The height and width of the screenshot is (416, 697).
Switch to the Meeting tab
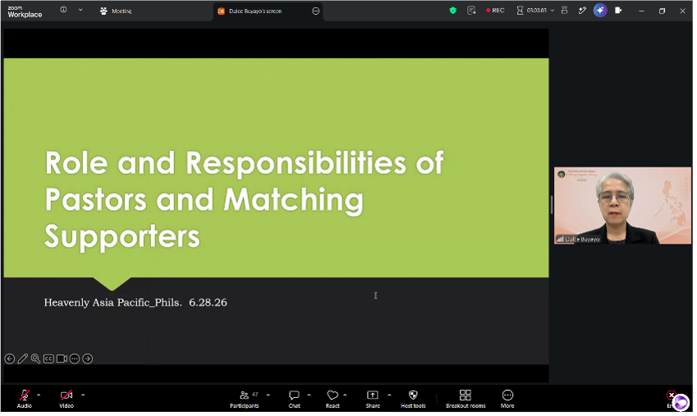117,11
